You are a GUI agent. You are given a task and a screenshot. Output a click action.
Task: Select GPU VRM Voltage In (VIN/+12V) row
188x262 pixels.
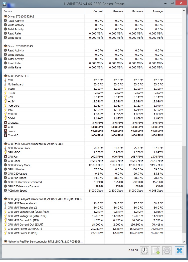92,216
